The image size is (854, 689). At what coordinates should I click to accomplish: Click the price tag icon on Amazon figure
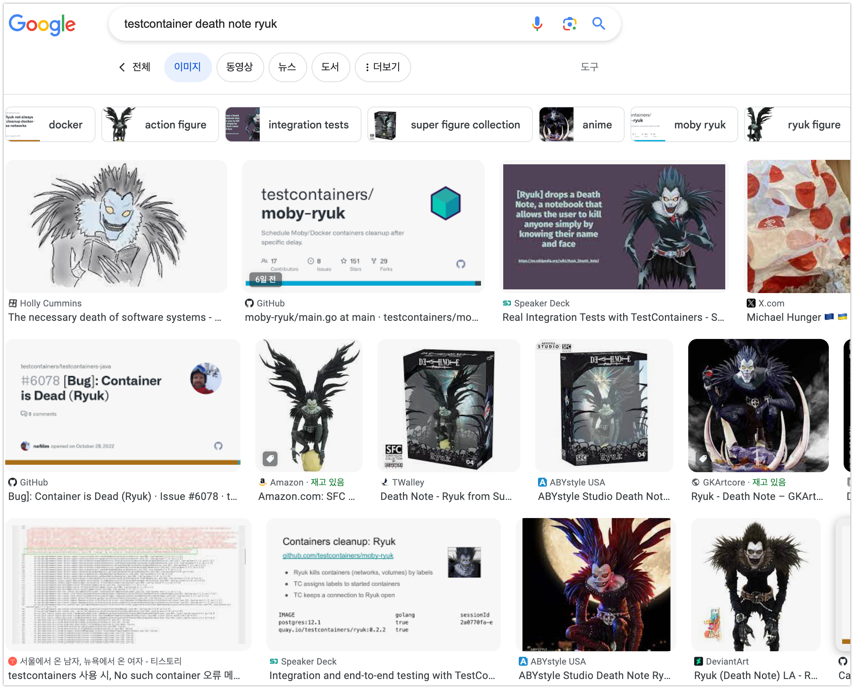(x=270, y=459)
